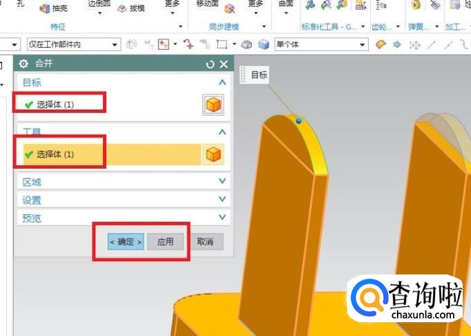471x336 pixels.
Task: Click the first standardization tool icon
Action: coord(310,4)
